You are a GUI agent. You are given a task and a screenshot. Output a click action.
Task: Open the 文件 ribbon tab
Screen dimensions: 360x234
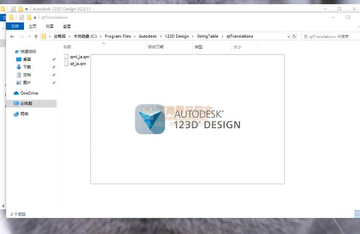click(15, 26)
